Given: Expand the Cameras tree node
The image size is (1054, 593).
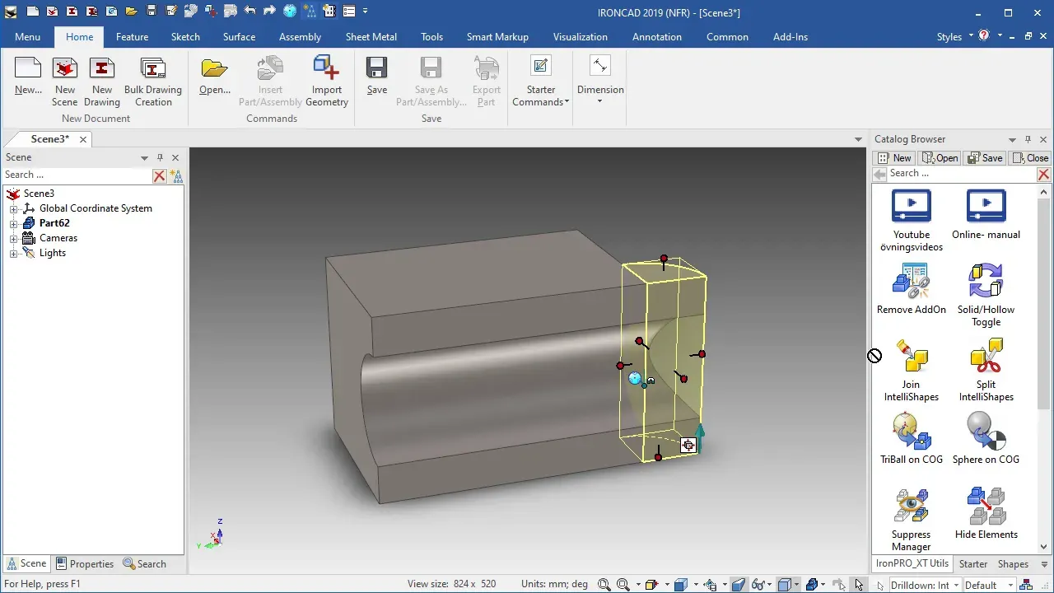Looking at the screenshot, I should click(13, 239).
